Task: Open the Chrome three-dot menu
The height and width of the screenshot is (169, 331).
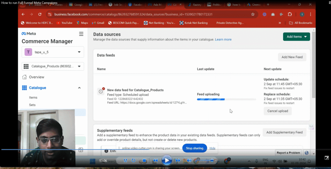Action: point(311,14)
